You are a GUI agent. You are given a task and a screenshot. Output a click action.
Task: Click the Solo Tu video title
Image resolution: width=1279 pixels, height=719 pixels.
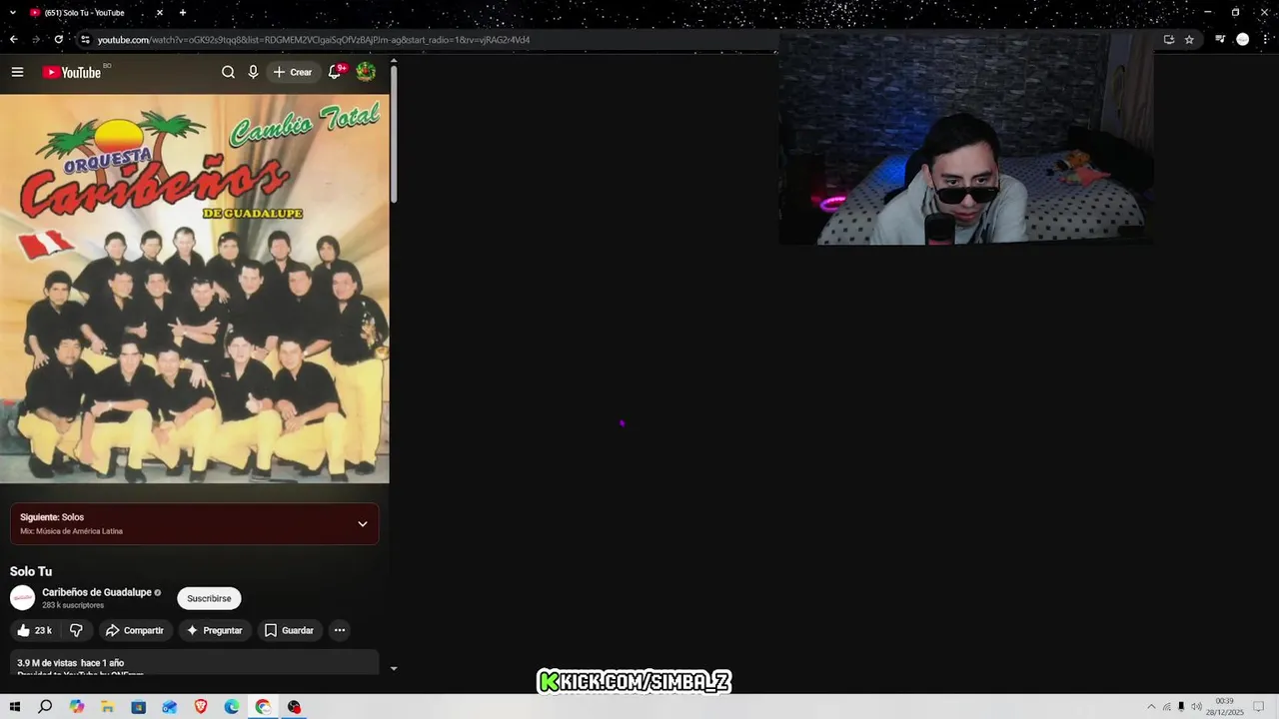coord(31,571)
